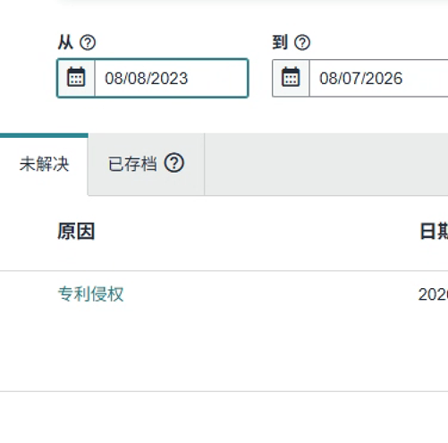Screen dimensions: 448x443
Task: Click question mark icon next to 已存档
Action: point(174,163)
